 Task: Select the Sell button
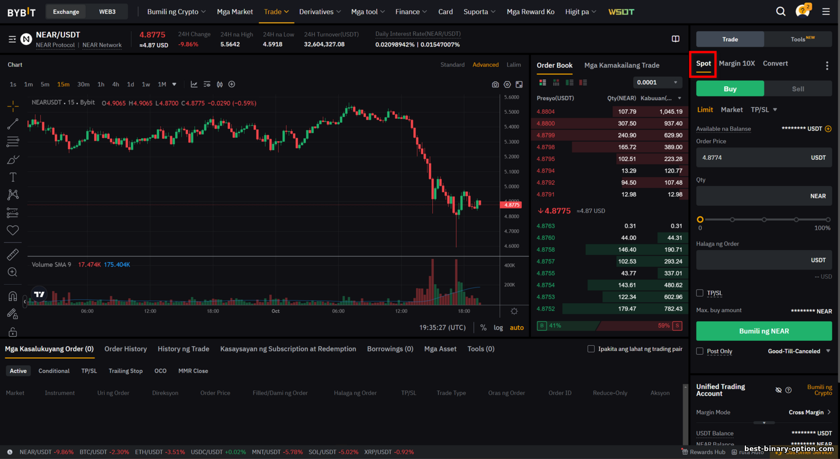[798, 89]
